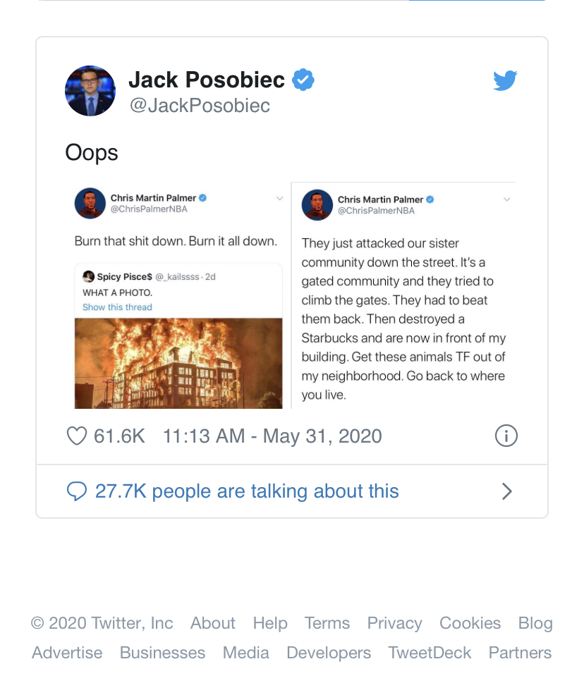Open the Terms footer link
Viewport: 584px width, 683px height.
coord(327,623)
